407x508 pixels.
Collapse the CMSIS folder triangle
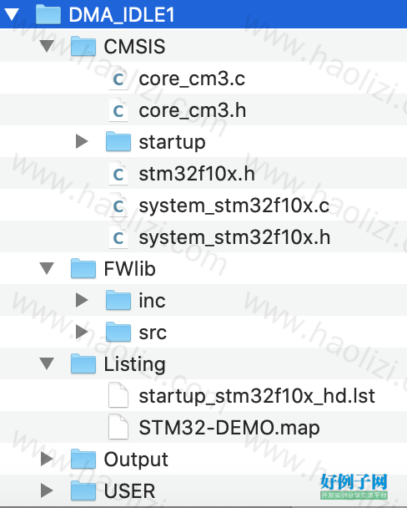47,46
